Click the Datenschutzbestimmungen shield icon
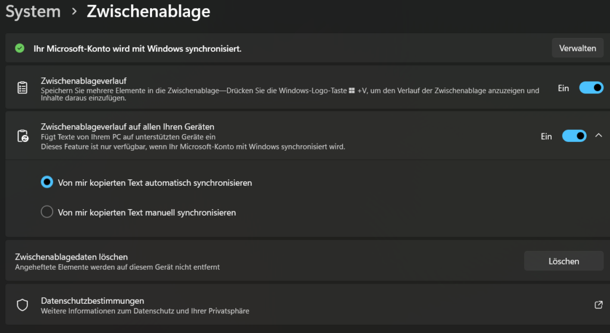The width and height of the screenshot is (610, 333). [x=23, y=305]
